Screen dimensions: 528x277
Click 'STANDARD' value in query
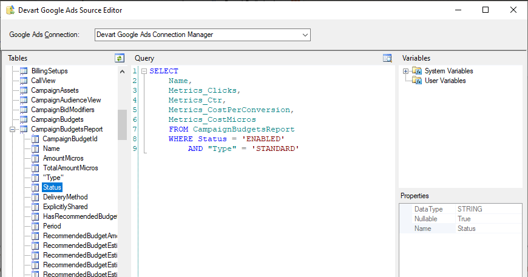pos(276,149)
